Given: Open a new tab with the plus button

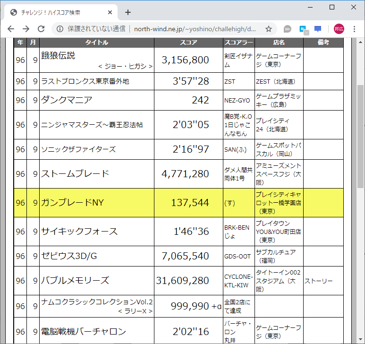Looking at the screenshot, I should point(128,12).
